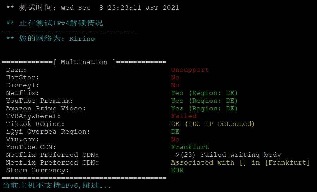Select the Multination section header
The height and width of the screenshot is (192, 317).
pyautogui.click(x=84, y=62)
